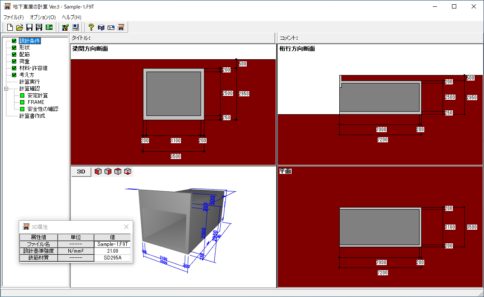The height and width of the screenshot is (297, 484).
Task: Click the 鉄筋材質 row label
Action: [x=38, y=258]
